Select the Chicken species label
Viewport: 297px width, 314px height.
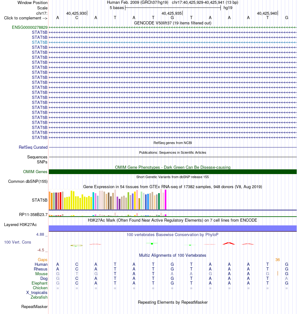click(x=40, y=288)
